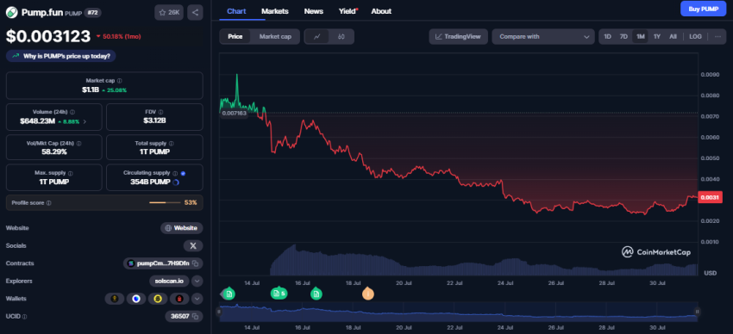
Task: Switch chart to candlestick view icon
Action: [x=341, y=36]
